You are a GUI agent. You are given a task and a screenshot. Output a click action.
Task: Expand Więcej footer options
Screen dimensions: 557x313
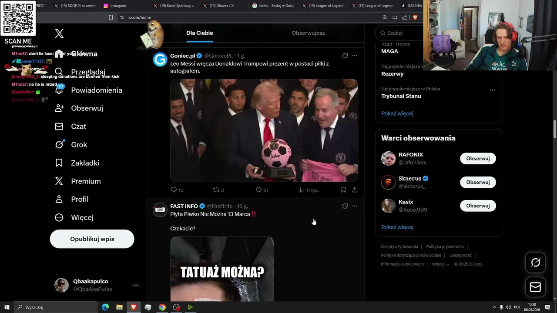pos(440,264)
